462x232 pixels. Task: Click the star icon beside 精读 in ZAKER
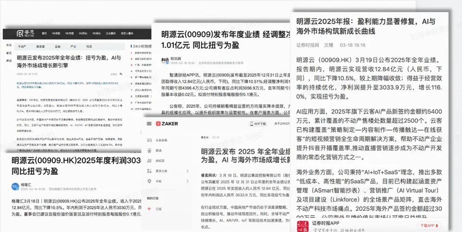(x=149, y=150)
